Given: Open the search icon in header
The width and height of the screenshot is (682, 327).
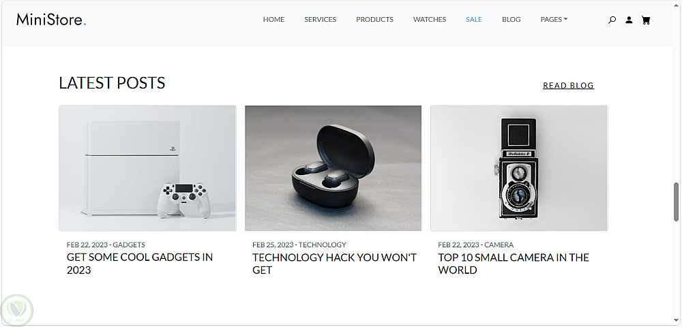Looking at the screenshot, I should pos(612,20).
